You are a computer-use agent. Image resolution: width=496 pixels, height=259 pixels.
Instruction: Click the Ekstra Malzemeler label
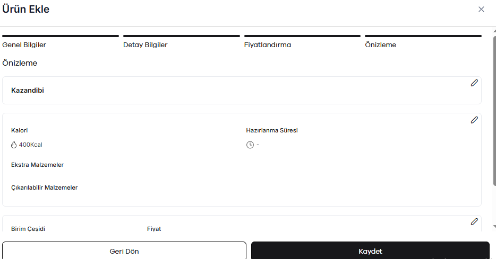(x=37, y=165)
